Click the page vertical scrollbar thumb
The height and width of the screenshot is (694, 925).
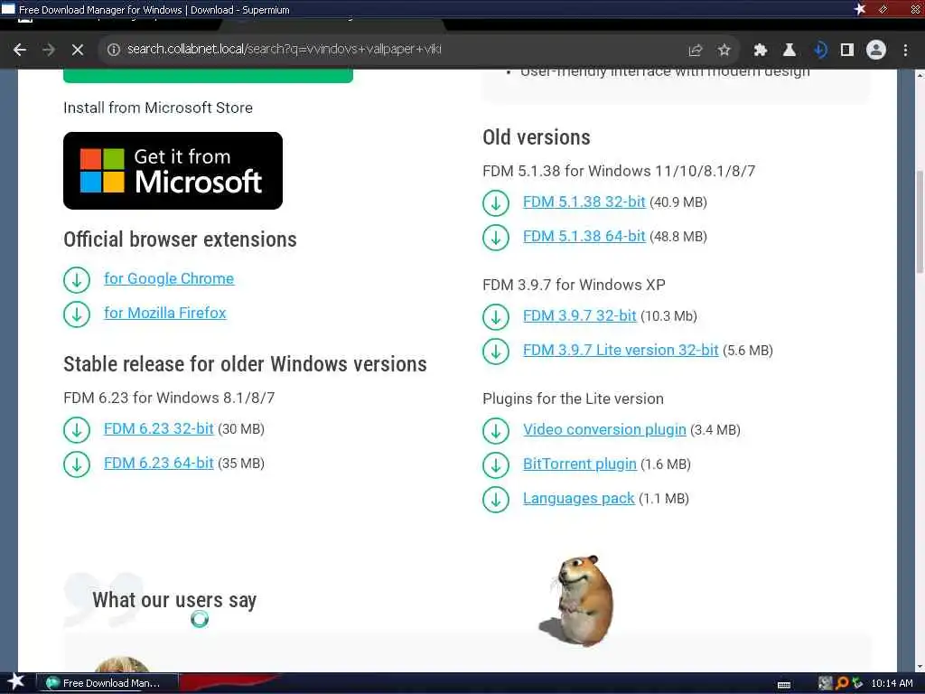[x=919, y=222]
